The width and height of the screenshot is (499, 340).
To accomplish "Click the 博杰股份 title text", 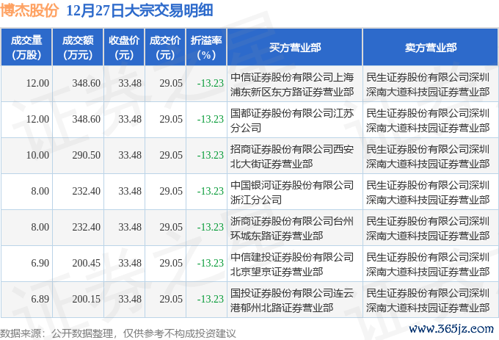I will 29,10.
